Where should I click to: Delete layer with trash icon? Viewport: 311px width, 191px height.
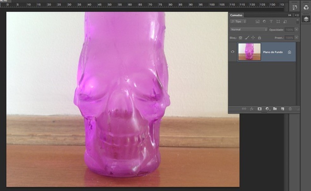290,109
